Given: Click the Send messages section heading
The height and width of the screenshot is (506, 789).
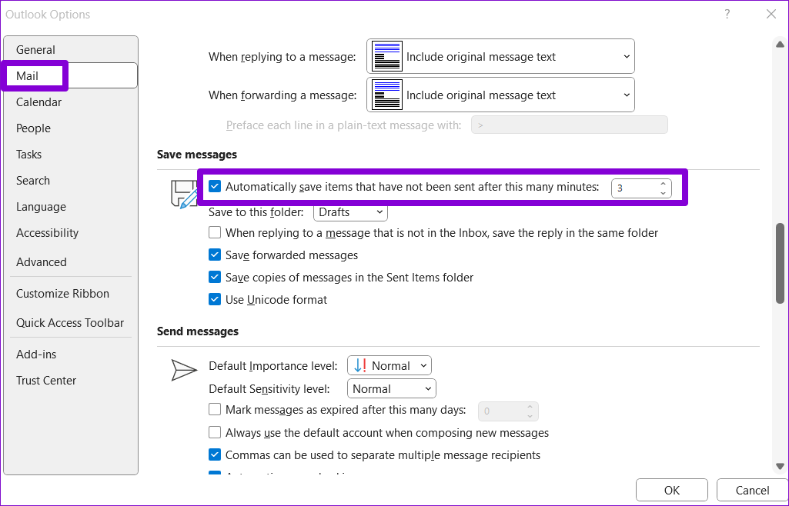Looking at the screenshot, I should tap(198, 331).
